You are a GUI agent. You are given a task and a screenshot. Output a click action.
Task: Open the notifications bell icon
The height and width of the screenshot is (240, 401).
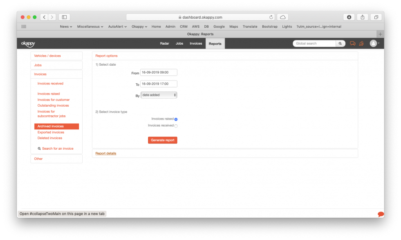pyautogui.click(x=361, y=44)
